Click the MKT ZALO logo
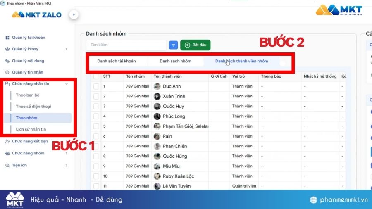372x209 pixels. tap(37, 15)
